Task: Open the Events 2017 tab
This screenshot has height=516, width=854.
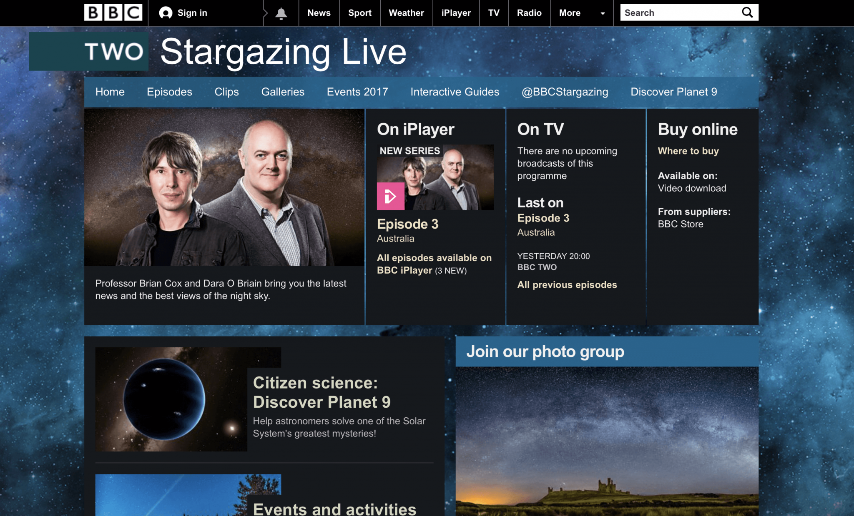Action: pos(357,92)
